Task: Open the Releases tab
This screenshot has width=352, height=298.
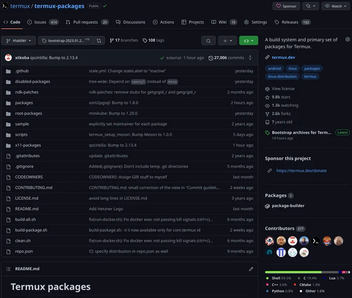Action: click(x=292, y=22)
